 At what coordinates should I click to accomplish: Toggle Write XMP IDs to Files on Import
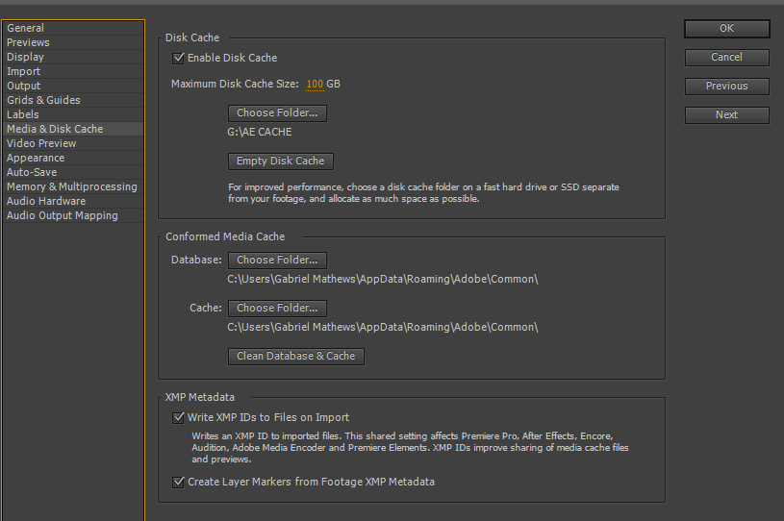coord(178,418)
